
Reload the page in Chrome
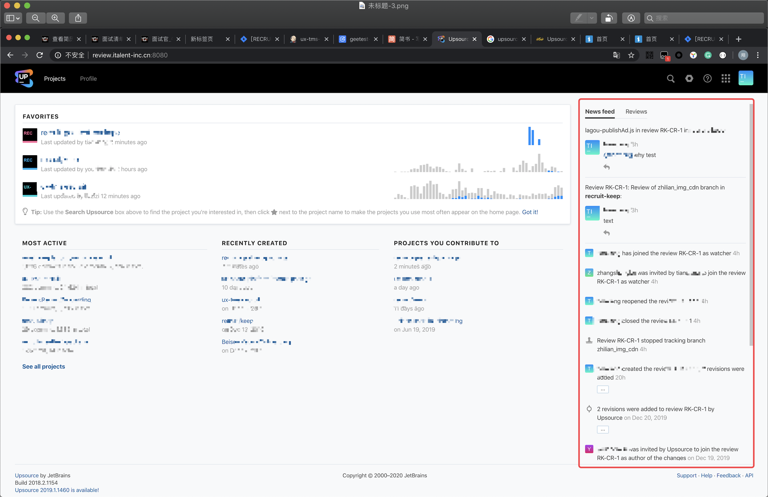(x=40, y=55)
